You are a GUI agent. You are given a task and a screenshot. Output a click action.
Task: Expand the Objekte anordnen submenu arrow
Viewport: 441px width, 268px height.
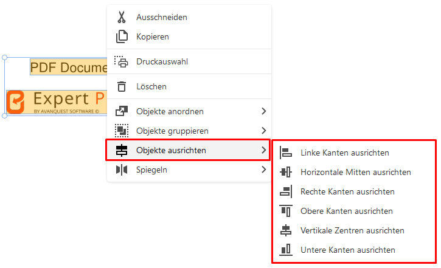click(263, 111)
